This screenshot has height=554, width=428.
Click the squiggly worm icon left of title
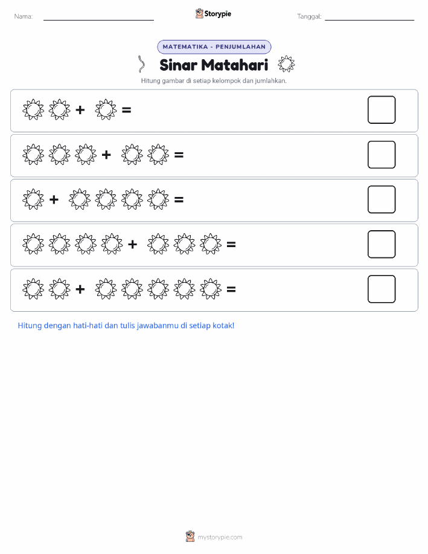141,64
